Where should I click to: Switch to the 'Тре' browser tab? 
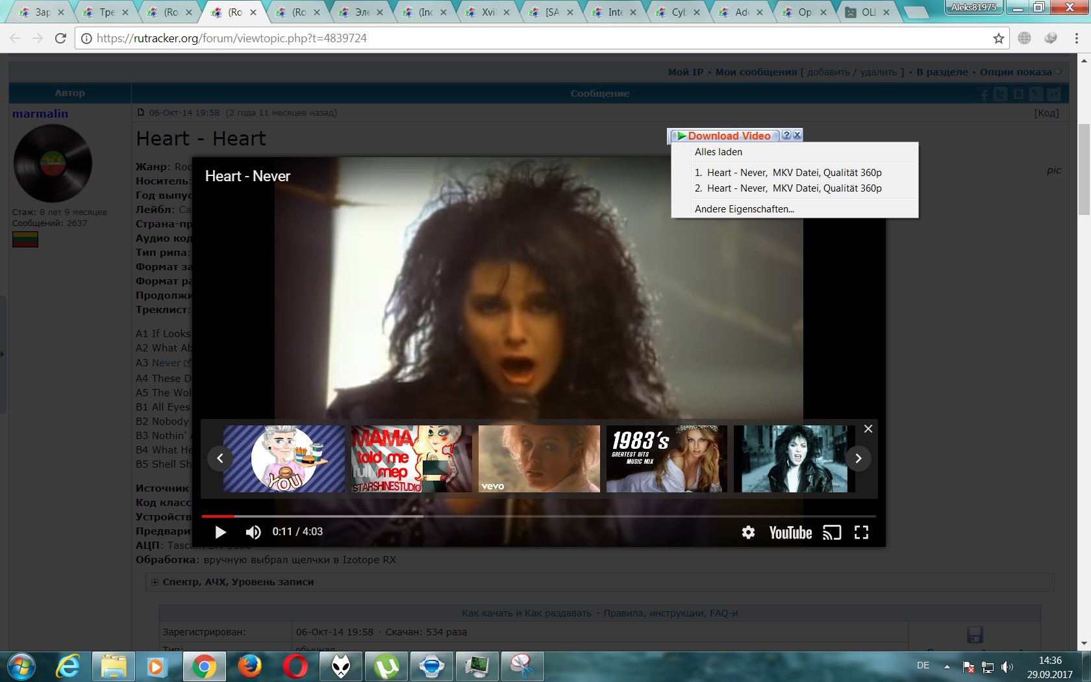pyautogui.click(x=107, y=12)
